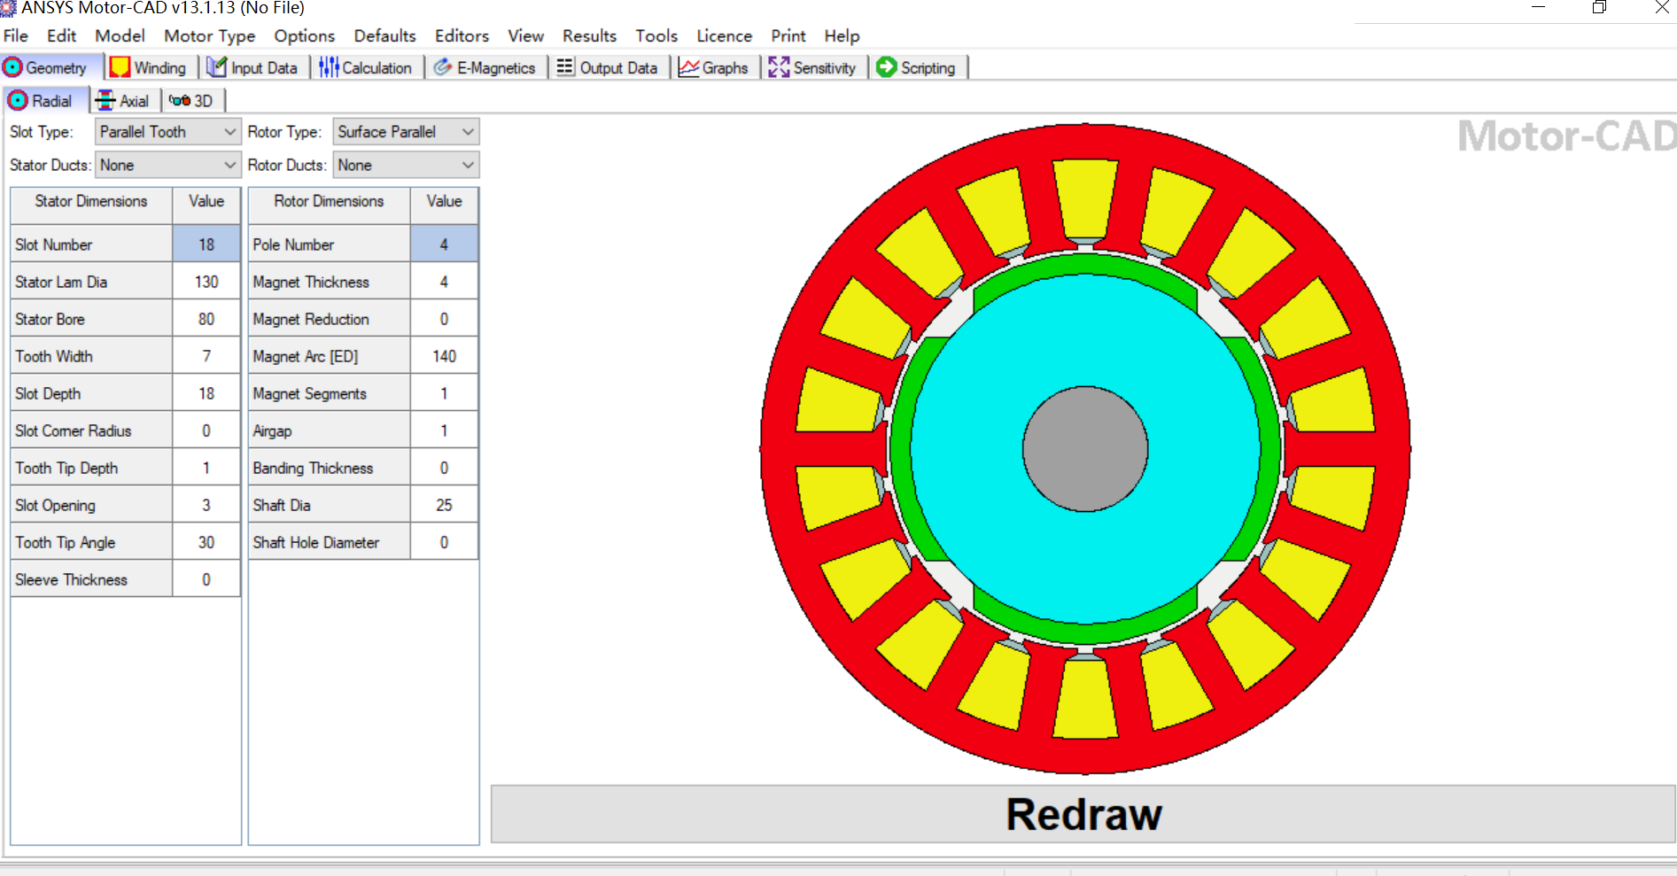Open the Slot Type dropdown
This screenshot has width=1677, height=876.
[167, 132]
